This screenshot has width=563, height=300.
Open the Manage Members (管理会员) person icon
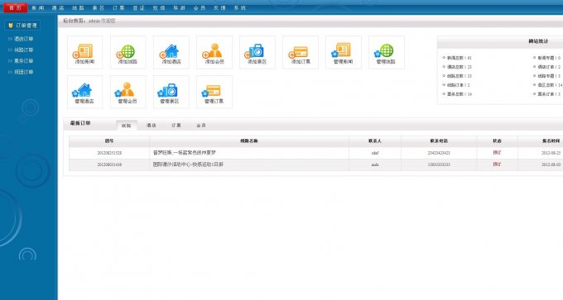tap(128, 92)
